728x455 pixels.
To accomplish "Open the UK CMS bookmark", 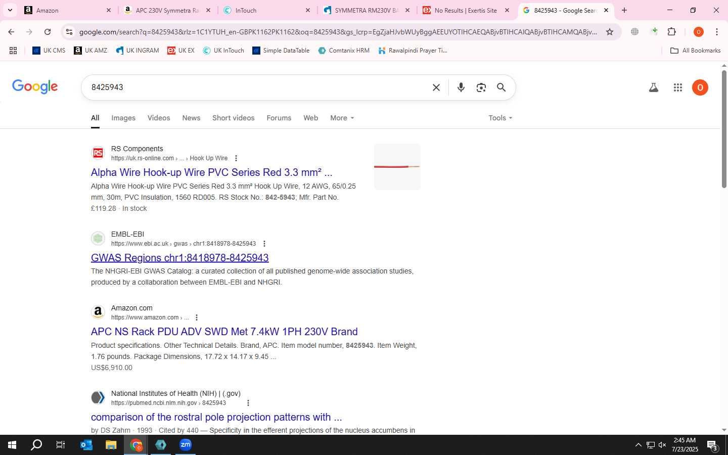I will point(49,51).
